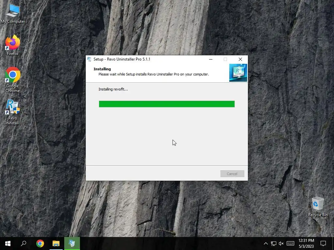The width and height of the screenshot is (334, 250).
Task: Open the notification center icon
Action: [x=323, y=243]
